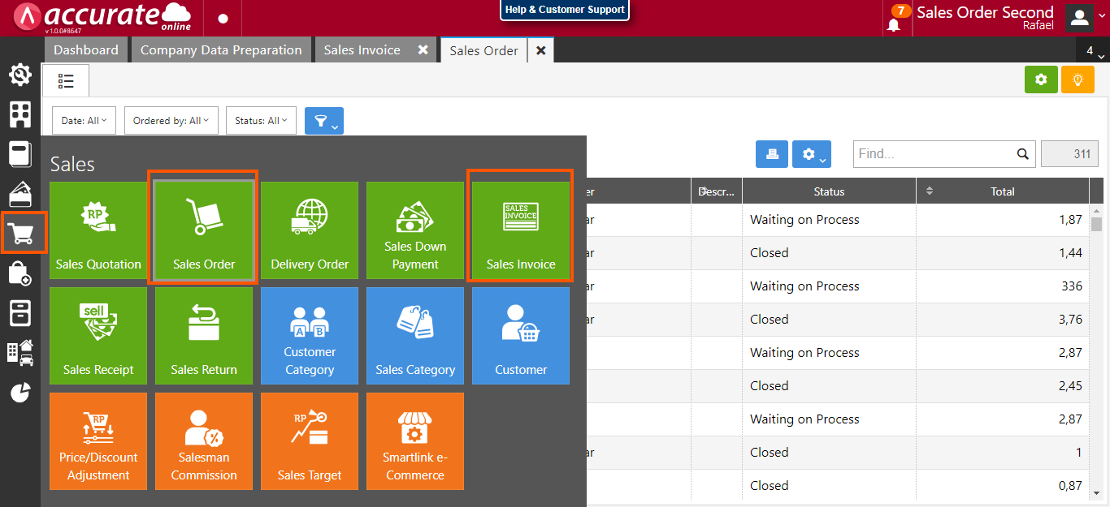Click the notification bell icon
Screen dimensions: 1110x507
click(894, 24)
